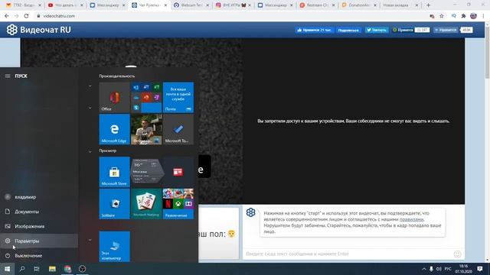Switch to the Webcam Test tab
Screen dimensions: 490x275
click(191, 5)
